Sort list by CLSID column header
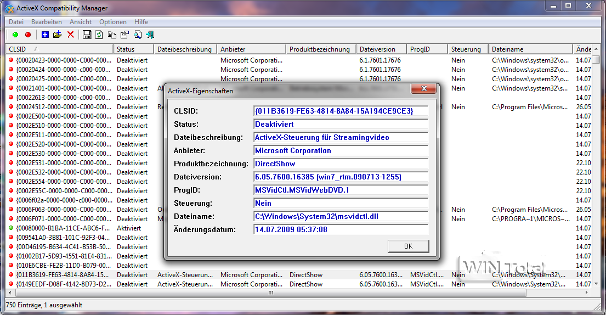This screenshot has width=606, height=315. [x=59, y=49]
